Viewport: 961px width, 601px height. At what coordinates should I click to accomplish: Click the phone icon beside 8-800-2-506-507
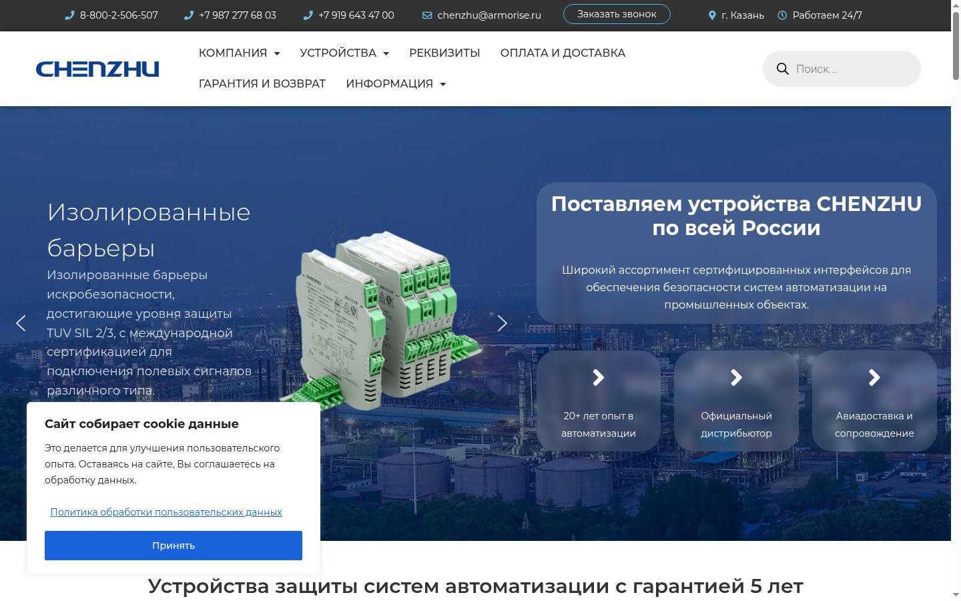point(69,15)
